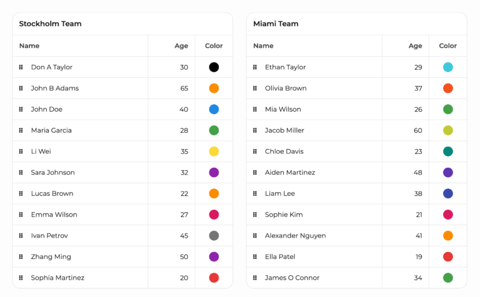Click the black color dot for Don A Taylor
The image size is (480, 297).
(214, 67)
